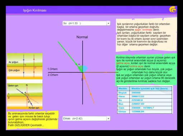Click the green incident light ray

point(70,56)
